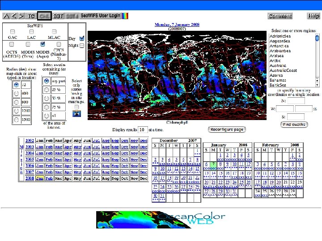This screenshot has width=322, height=241.
Task: Tick the in situ matchups checkbox
Action: point(76,107)
